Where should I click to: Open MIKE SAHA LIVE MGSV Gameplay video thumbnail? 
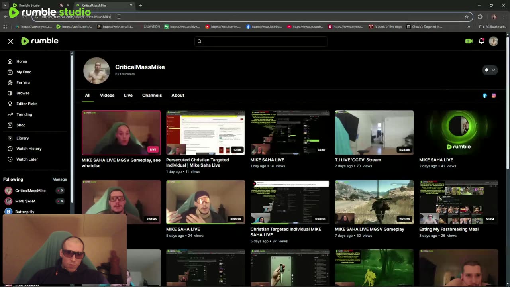coord(374,202)
